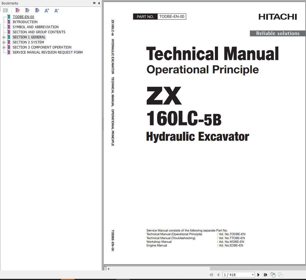
Task: Click the Technical Manual (Operational Principle) line
Action: click(x=174, y=234)
